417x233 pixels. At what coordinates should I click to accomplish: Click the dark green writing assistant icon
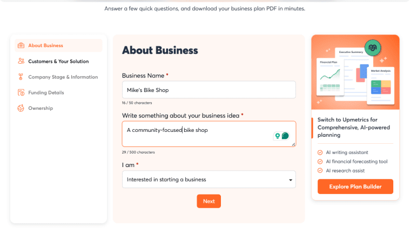coord(285,136)
